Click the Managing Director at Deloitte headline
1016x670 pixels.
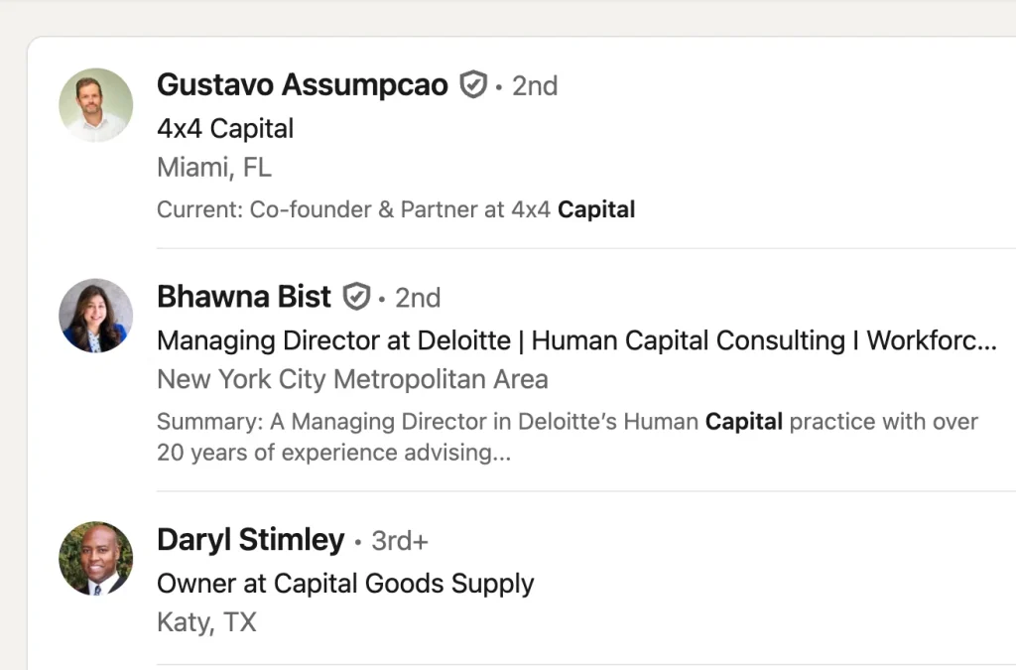575,340
